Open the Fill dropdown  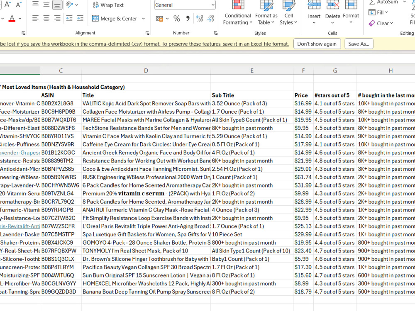click(378, 12)
